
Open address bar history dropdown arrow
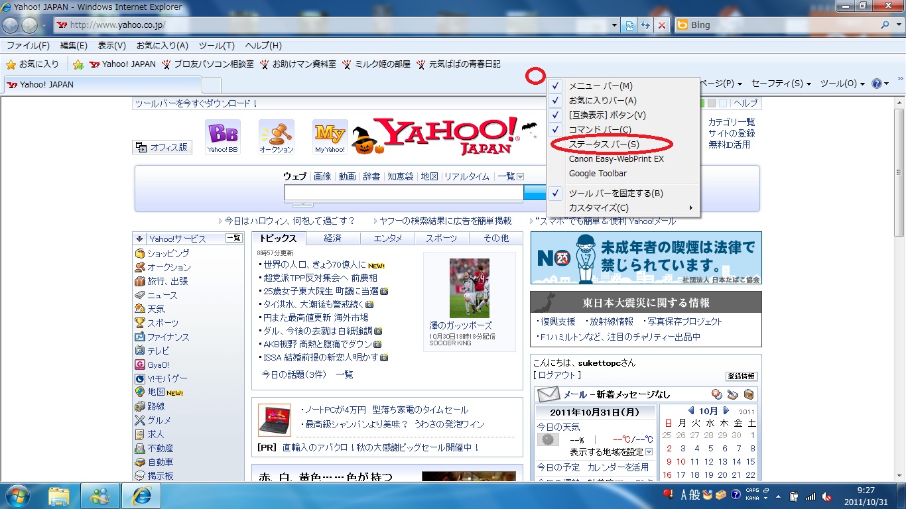(615, 25)
